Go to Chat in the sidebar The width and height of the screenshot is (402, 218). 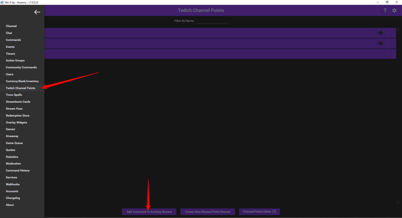pyautogui.click(x=9, y=33)
